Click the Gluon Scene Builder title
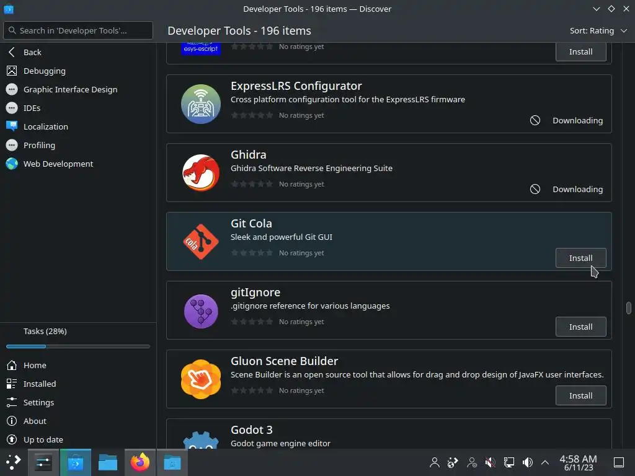 coord(284,361)
